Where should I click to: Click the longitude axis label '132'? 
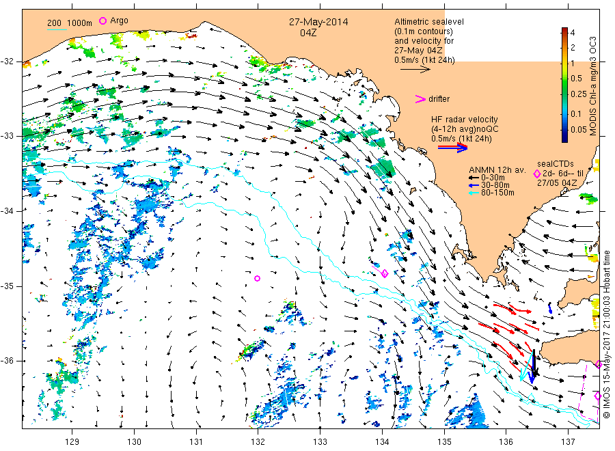(x=258, y=442)
